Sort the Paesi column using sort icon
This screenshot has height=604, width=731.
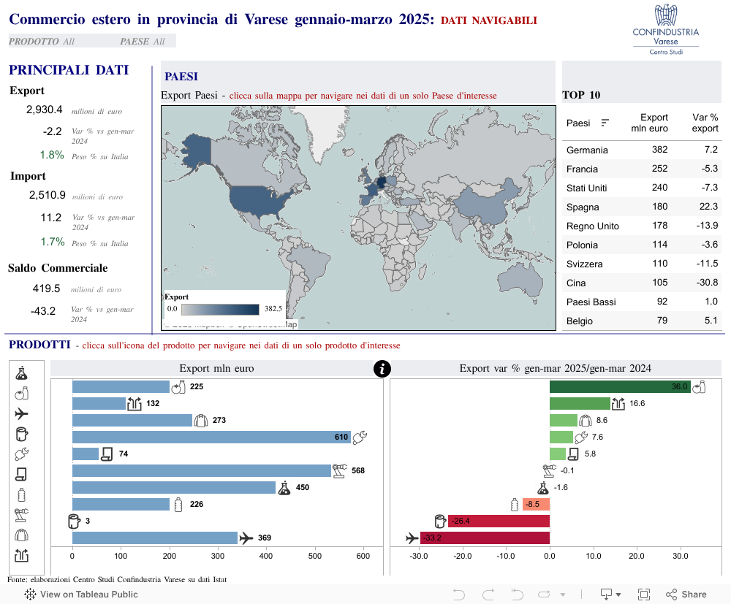605,123
